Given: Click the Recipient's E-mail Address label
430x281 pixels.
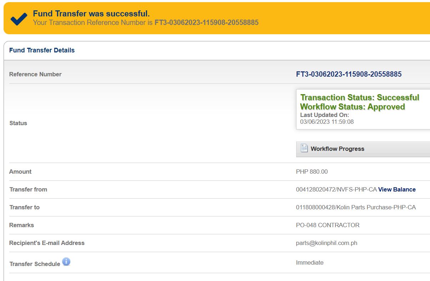Looking at the screenshot, I should [47, 243].
